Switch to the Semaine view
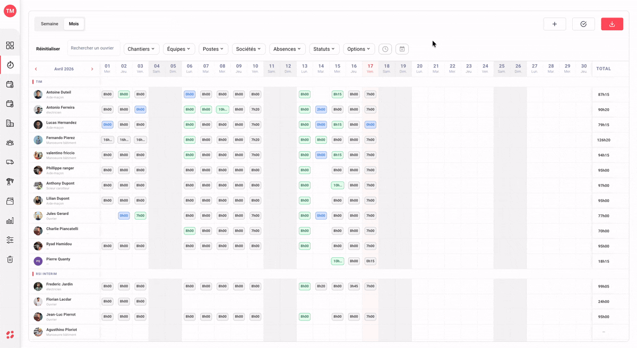Image resolution: width=637 pixels, height=348 pixels. pos(49,24)
